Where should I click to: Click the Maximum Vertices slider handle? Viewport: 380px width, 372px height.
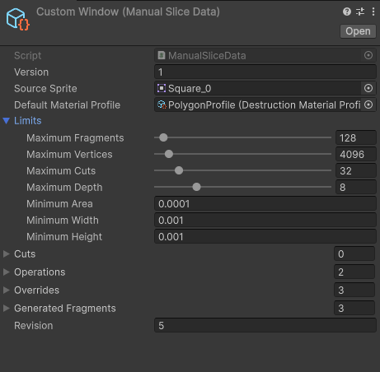(169, 154)
